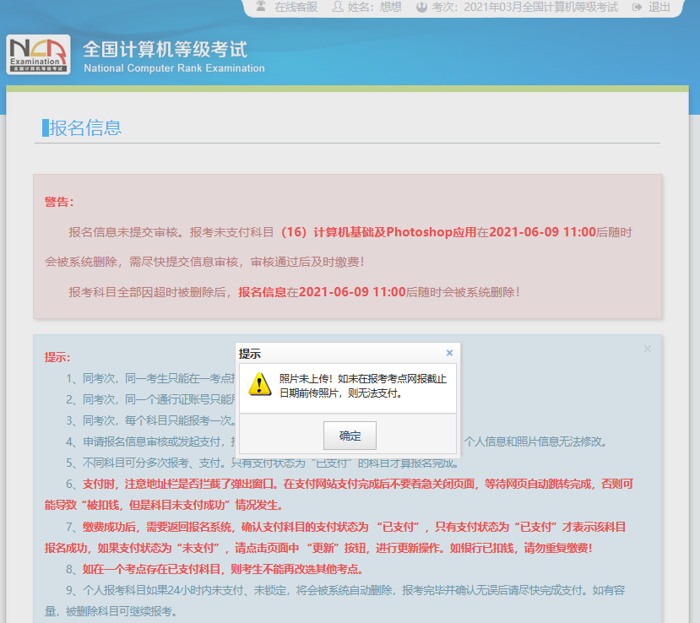700x623 pixels.
Task: Click the 报名信息 section heading
Action: [85, 127]
